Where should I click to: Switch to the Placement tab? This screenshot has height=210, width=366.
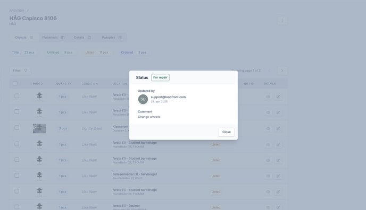coord(53,38)
